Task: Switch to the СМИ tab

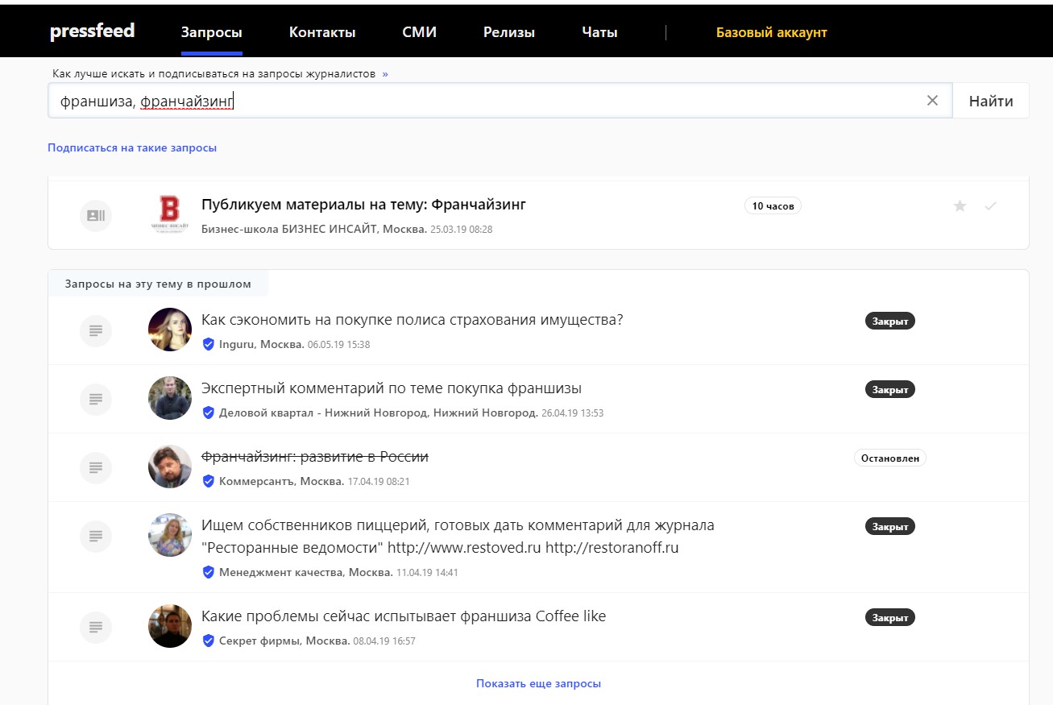Action: click(x=419, y=32)
